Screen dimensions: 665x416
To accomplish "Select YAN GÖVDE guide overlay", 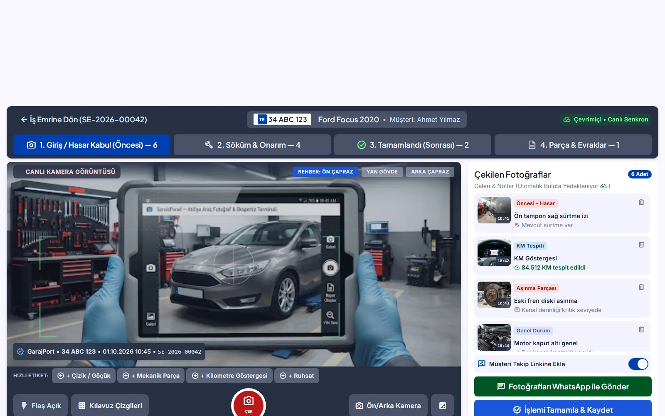I will [382, 172].
